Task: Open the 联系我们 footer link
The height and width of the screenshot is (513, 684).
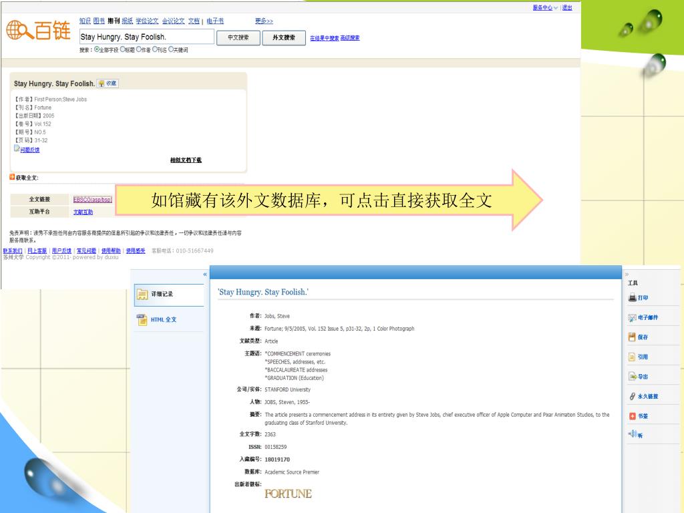Action: click(x=13, y=251)
